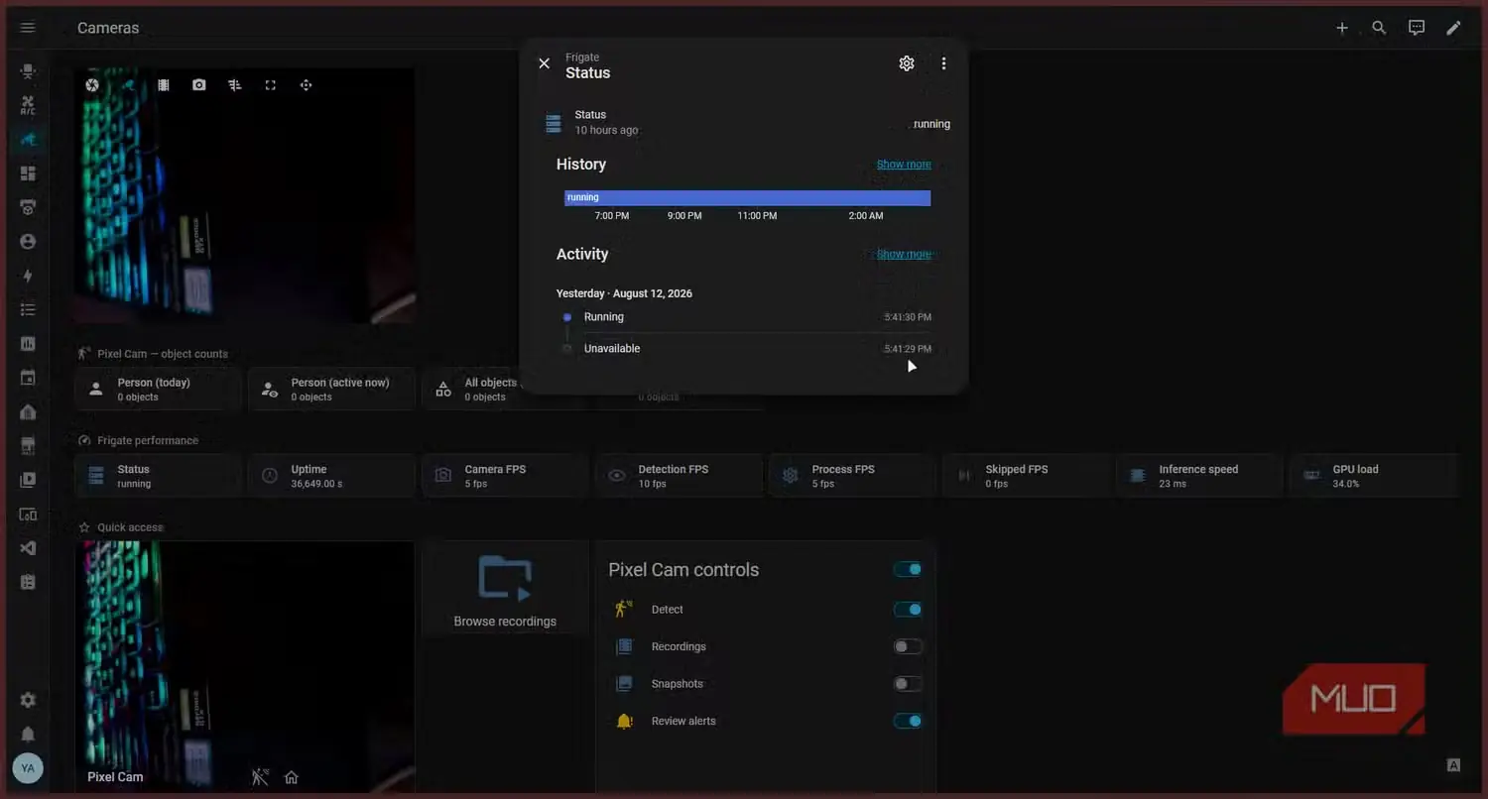Click the snapshot camera icon on camera toolbar
This screenshot has height=799, width=1488.
tap(199, 85)
